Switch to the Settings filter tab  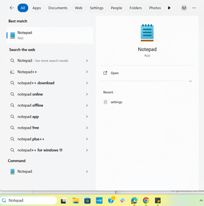pos(96,8)
